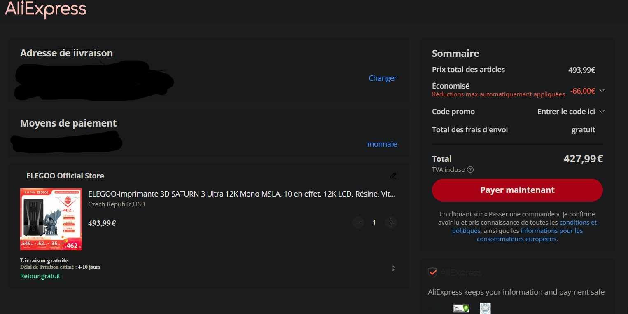Click the AliExpress shield checkmark icon
628x314 pixels.
(x=432, y=272)
